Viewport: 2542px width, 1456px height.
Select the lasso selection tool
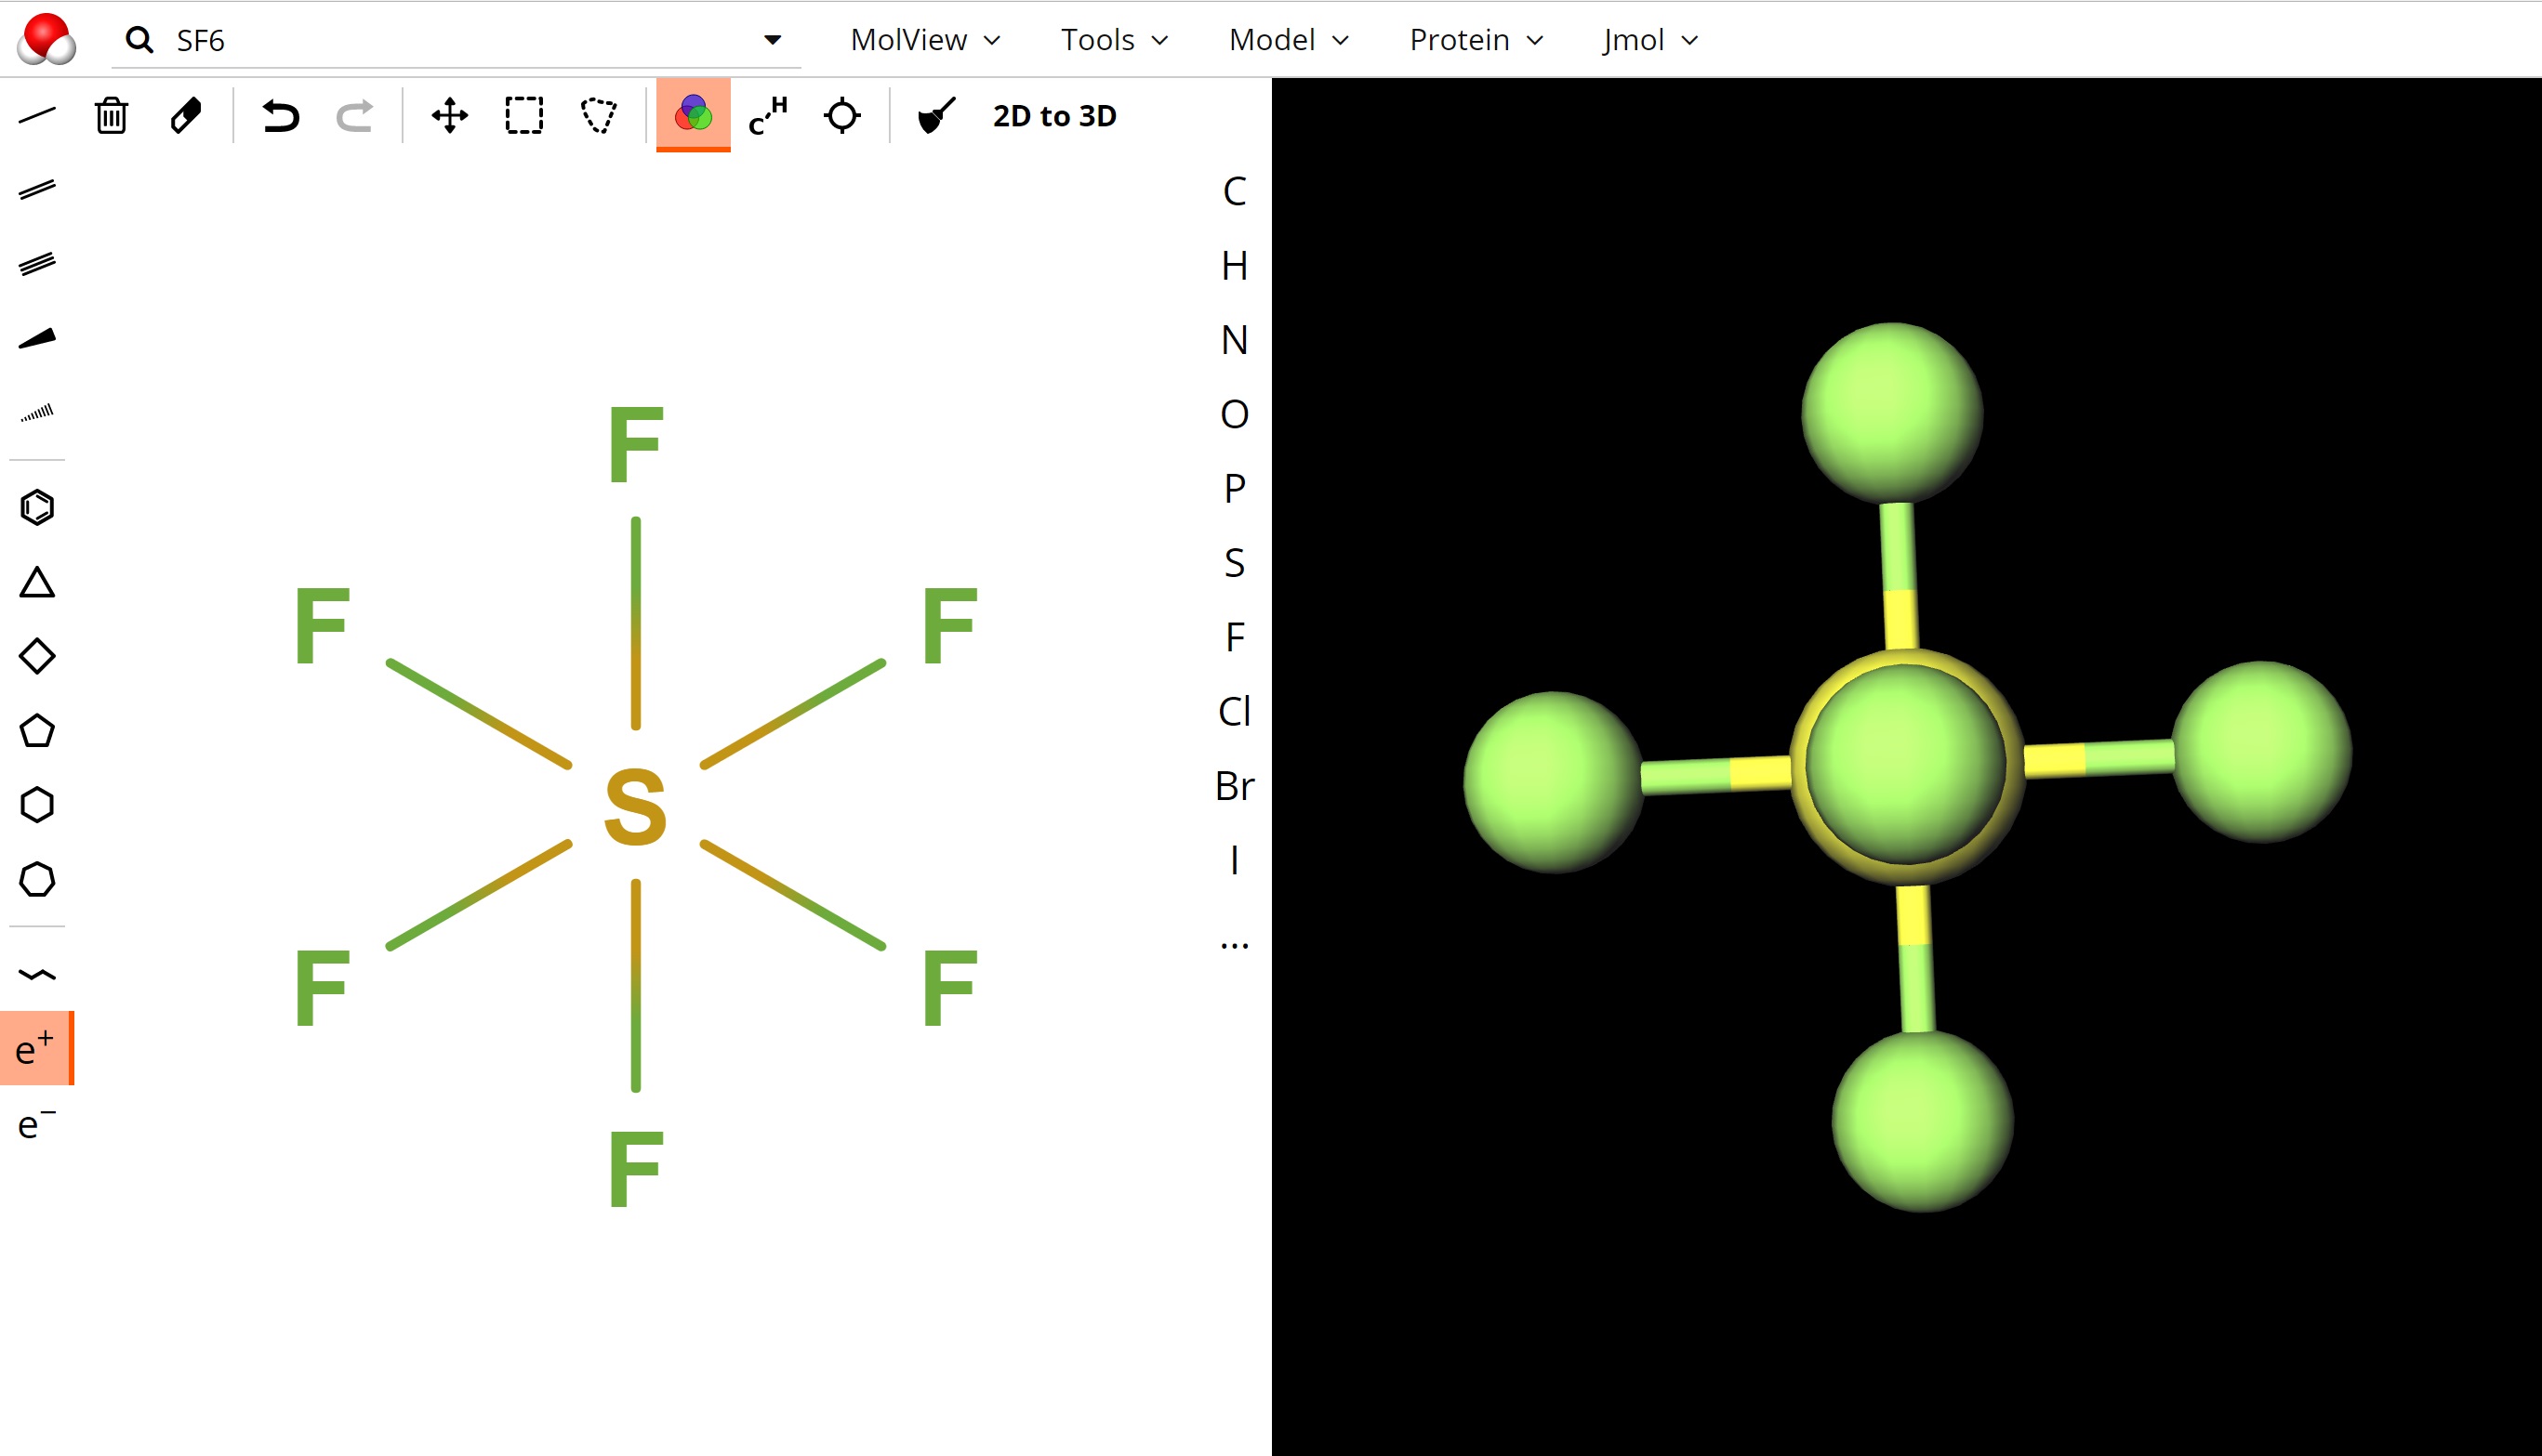click(598, 116)
